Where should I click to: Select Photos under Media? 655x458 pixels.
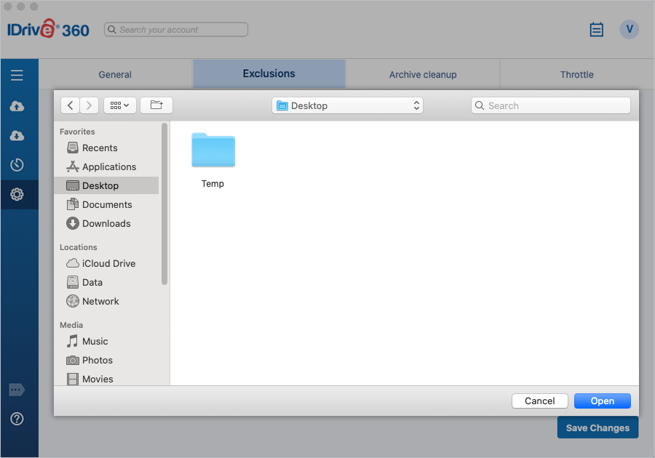tap(106, 360)
